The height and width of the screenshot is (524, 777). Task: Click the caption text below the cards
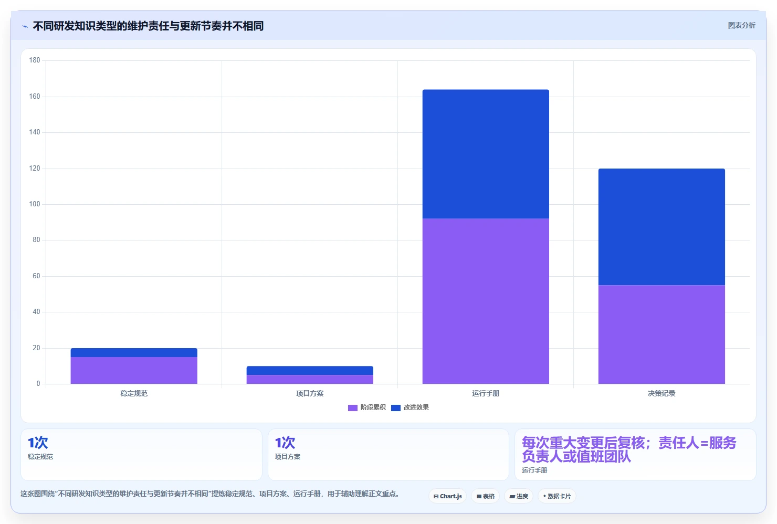coord(211,494)
